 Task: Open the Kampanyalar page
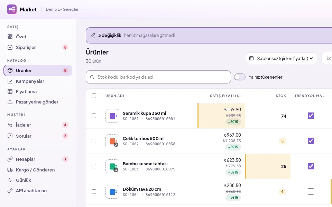coord(38,81)
